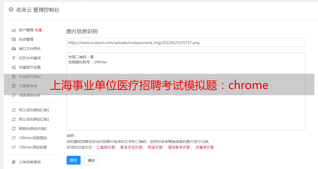Select the 站点管理 server icon
This screenshot has width=318, height=169.
click(x=14, y=39)
